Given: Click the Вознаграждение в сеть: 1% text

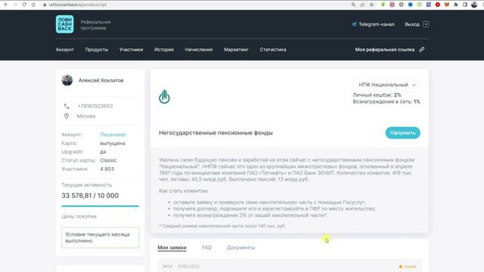Looking at the screenshot, I should (386, 101).
